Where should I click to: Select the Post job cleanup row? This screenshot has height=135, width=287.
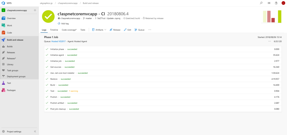tap(163, 109)
